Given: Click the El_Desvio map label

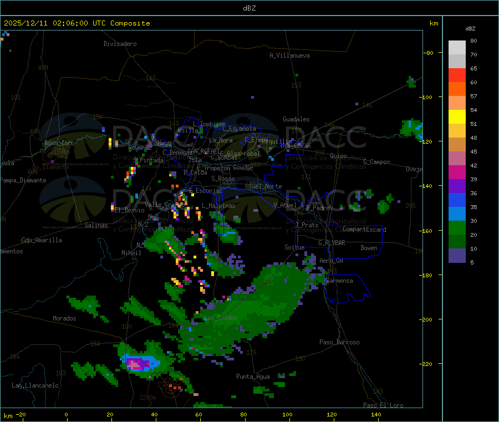Looking at the screenshot, I should pos(129,210).
